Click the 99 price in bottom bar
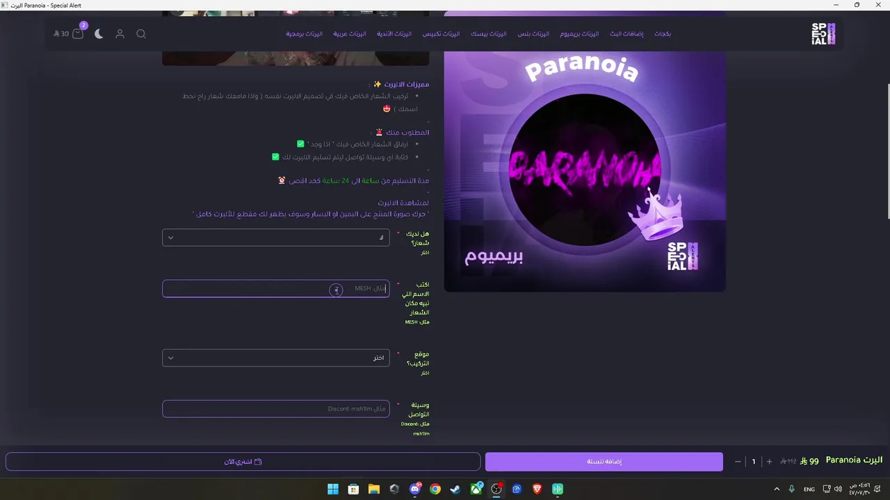 [x=809, y=461]
